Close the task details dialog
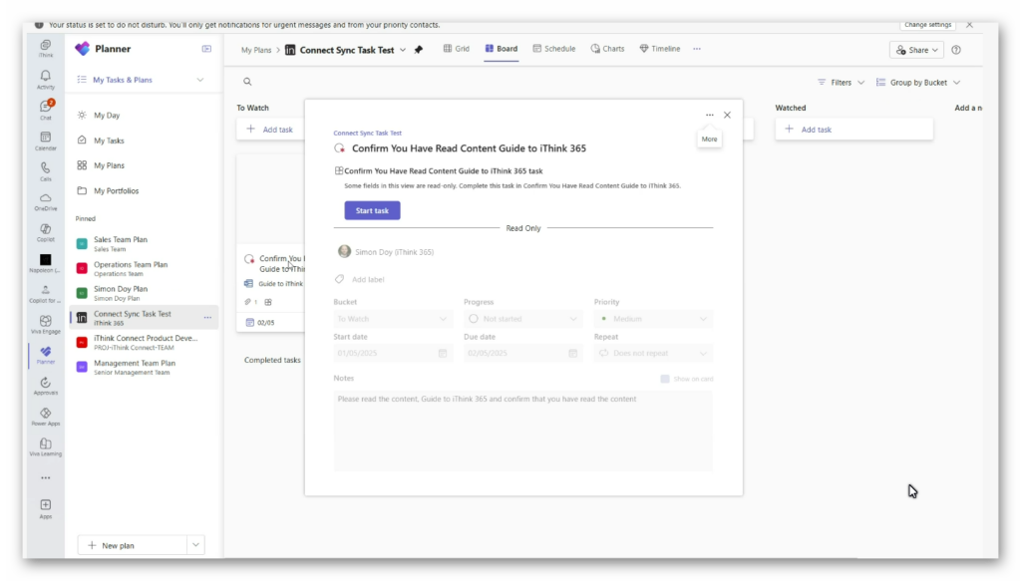This screenshot has height=581, width=1021. tap(727, 116)
